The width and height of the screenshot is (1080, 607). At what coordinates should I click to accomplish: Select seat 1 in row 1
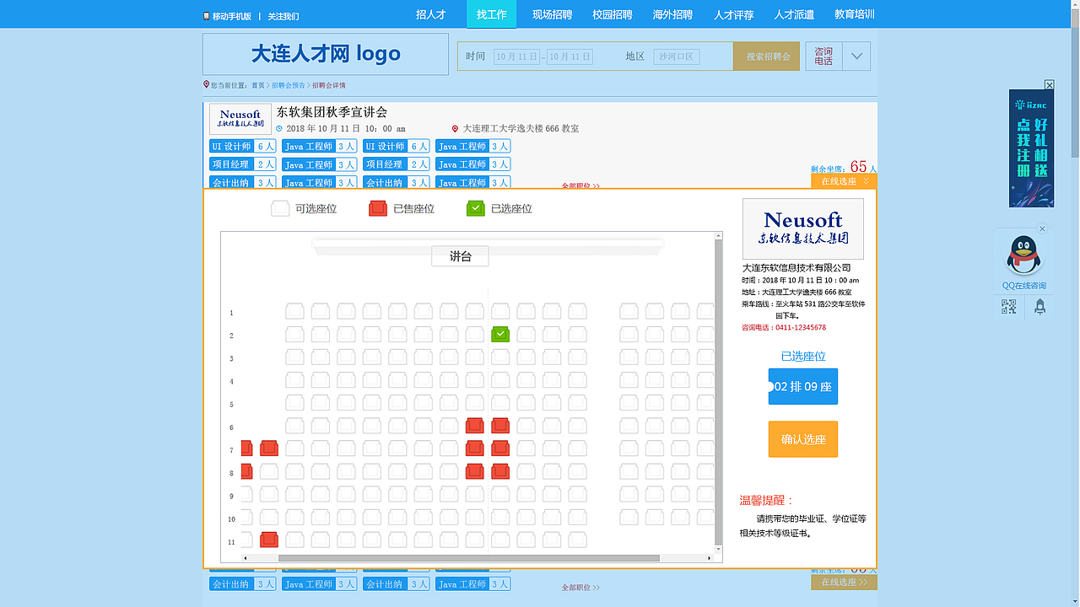point(294,311)
